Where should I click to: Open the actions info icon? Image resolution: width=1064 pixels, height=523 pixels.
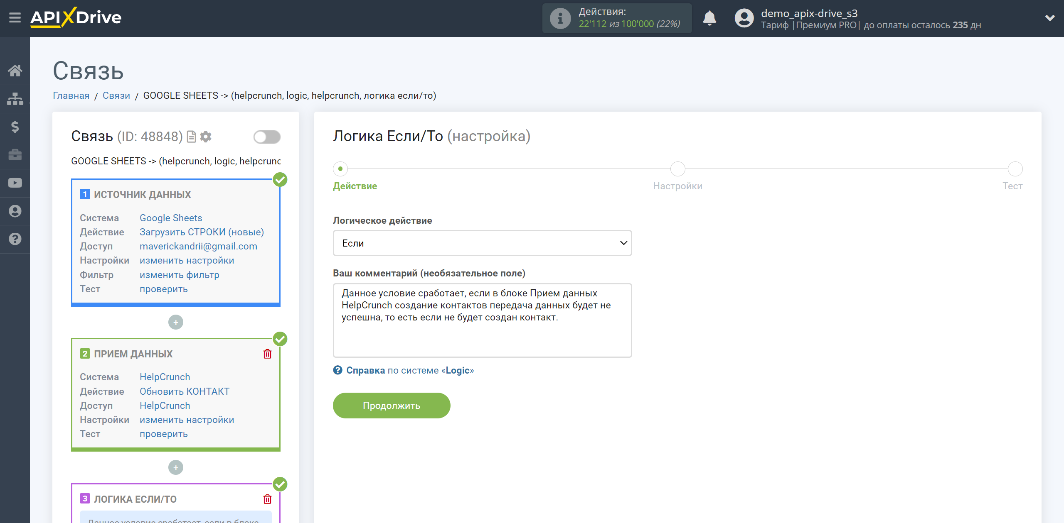[560, 18]
